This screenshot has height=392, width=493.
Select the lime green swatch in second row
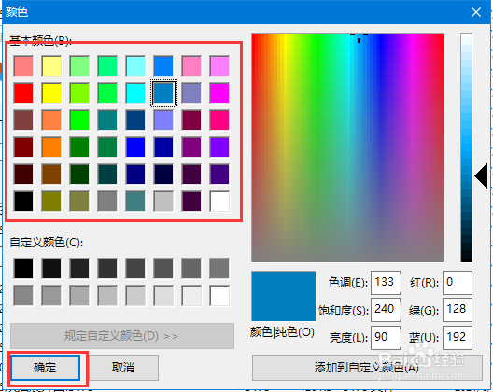(x=79, y=93)
